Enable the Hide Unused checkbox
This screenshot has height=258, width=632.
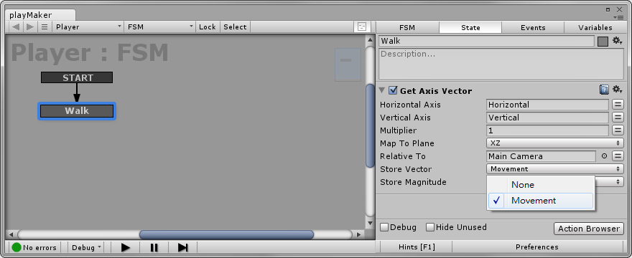(430, 227)
